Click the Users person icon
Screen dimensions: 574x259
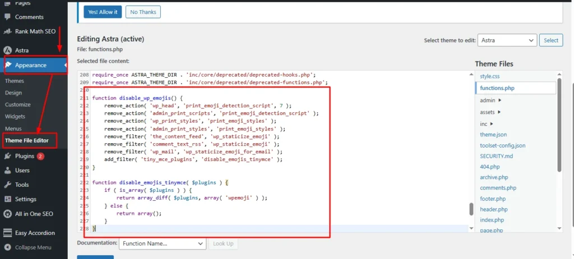click(x=7, y=171)
